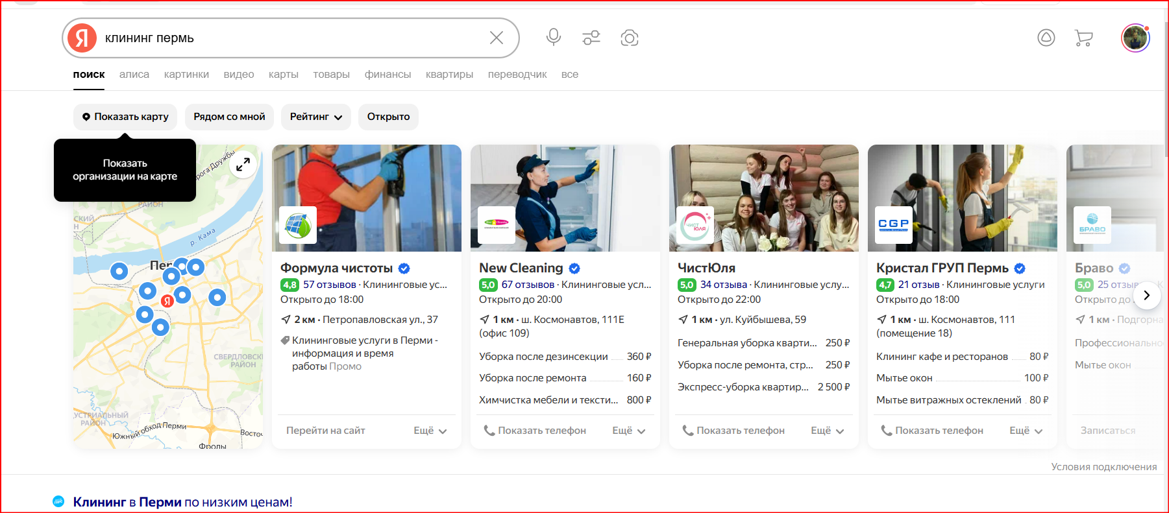Viewport: 1169px width, 513px height.
Task: Open the shopping cart
Action: (x=1084, y=38)
